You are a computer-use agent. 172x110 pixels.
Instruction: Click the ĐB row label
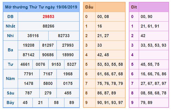(10, 16)
